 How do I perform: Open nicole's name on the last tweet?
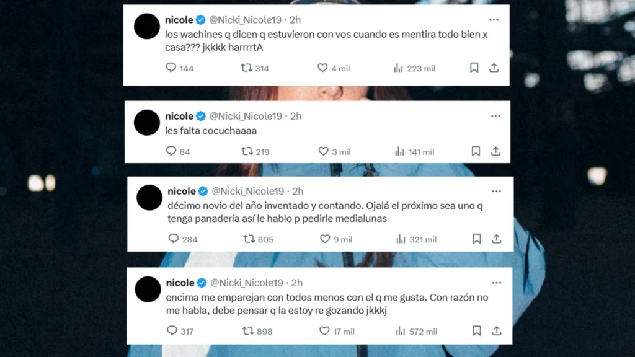[x=180, y=283]
